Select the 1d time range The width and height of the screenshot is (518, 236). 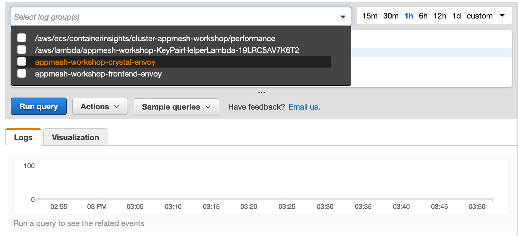tap(456, 16)
